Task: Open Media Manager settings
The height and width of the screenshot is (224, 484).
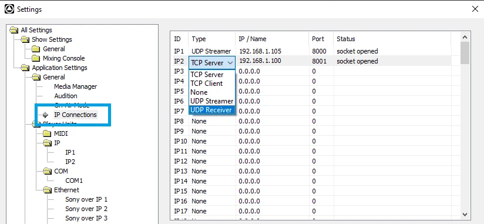Action: tap(75, 86)
